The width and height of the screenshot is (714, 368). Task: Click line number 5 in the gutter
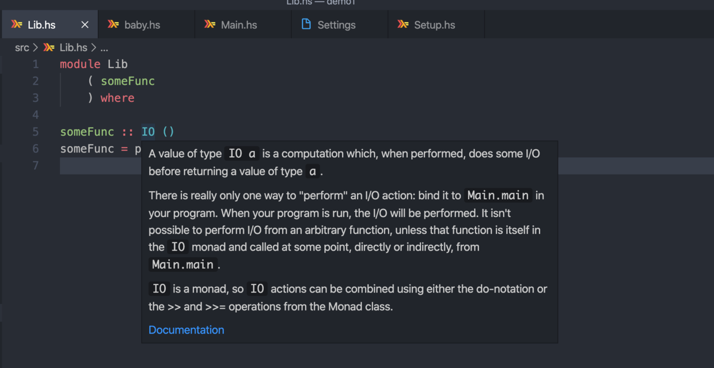click(x=35, y=132)
